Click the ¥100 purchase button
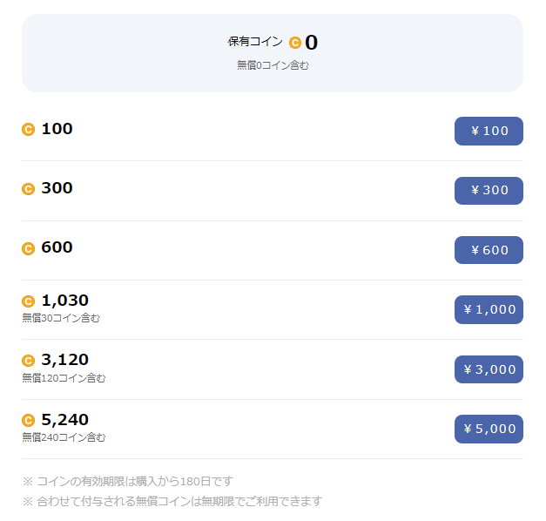 489,131
